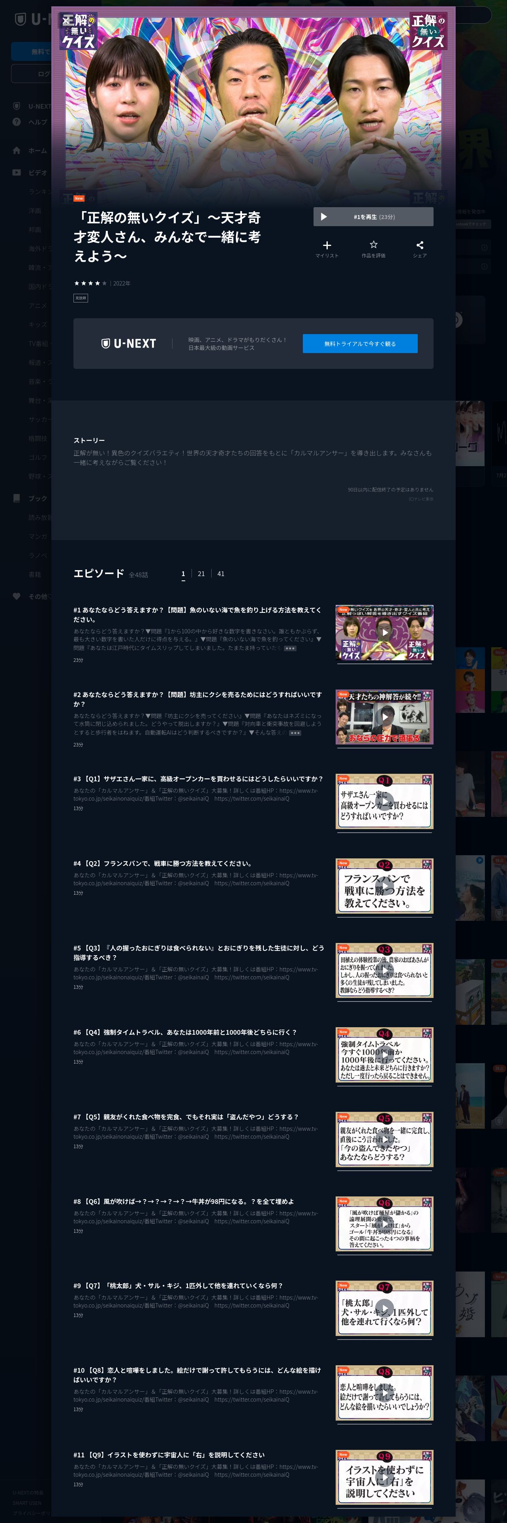This screenshot has width=507, height=1523.
Task: Open episode title #1 魚のいない海で魚を釣り上げる
Action: click(x=198, y=614)
